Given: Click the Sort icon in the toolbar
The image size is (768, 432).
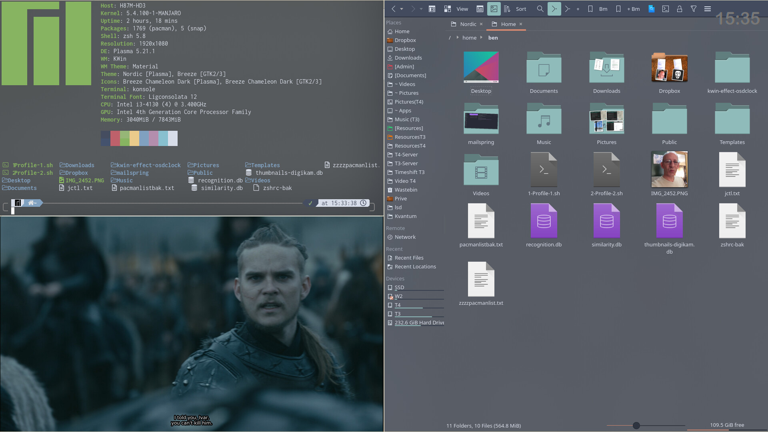Looking at the screenshot, I should click(x=507, y=9).
